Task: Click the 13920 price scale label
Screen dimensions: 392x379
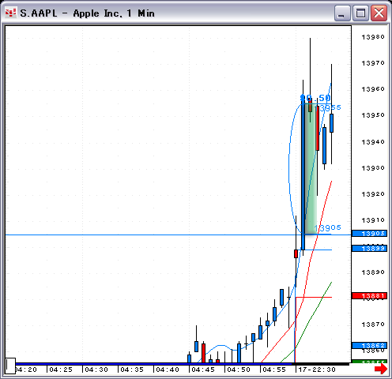Action: [373, 193]
